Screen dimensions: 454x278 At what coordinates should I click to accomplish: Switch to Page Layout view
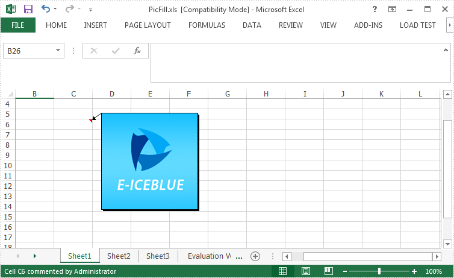[305, 271]
